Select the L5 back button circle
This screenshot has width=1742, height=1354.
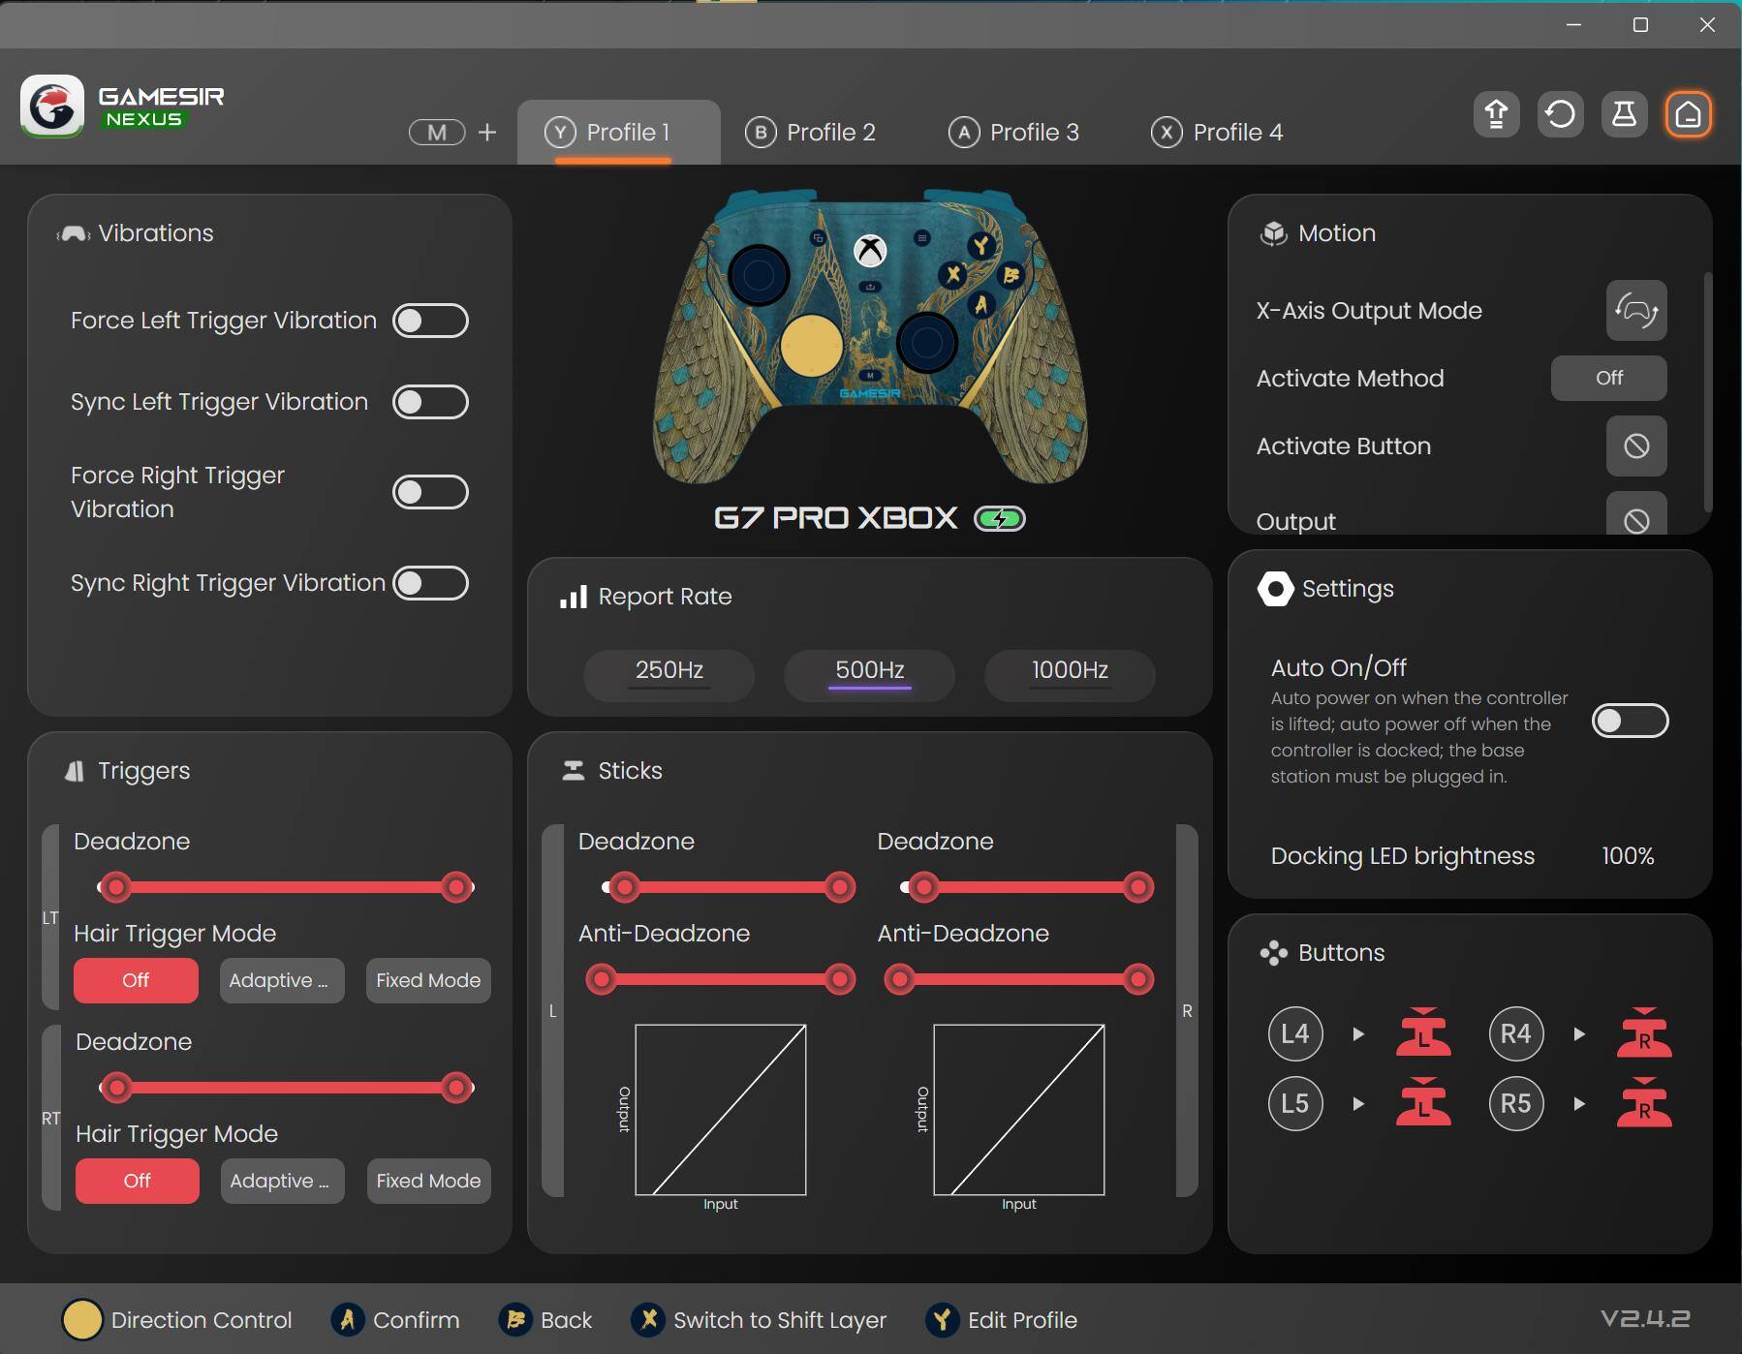pos(1295,1103)
